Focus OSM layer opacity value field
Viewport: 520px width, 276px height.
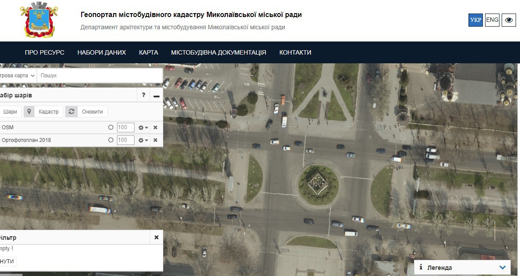click(x=126, y=128)
